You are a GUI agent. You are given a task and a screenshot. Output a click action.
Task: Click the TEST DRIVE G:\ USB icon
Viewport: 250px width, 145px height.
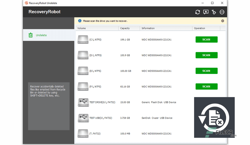83,102
